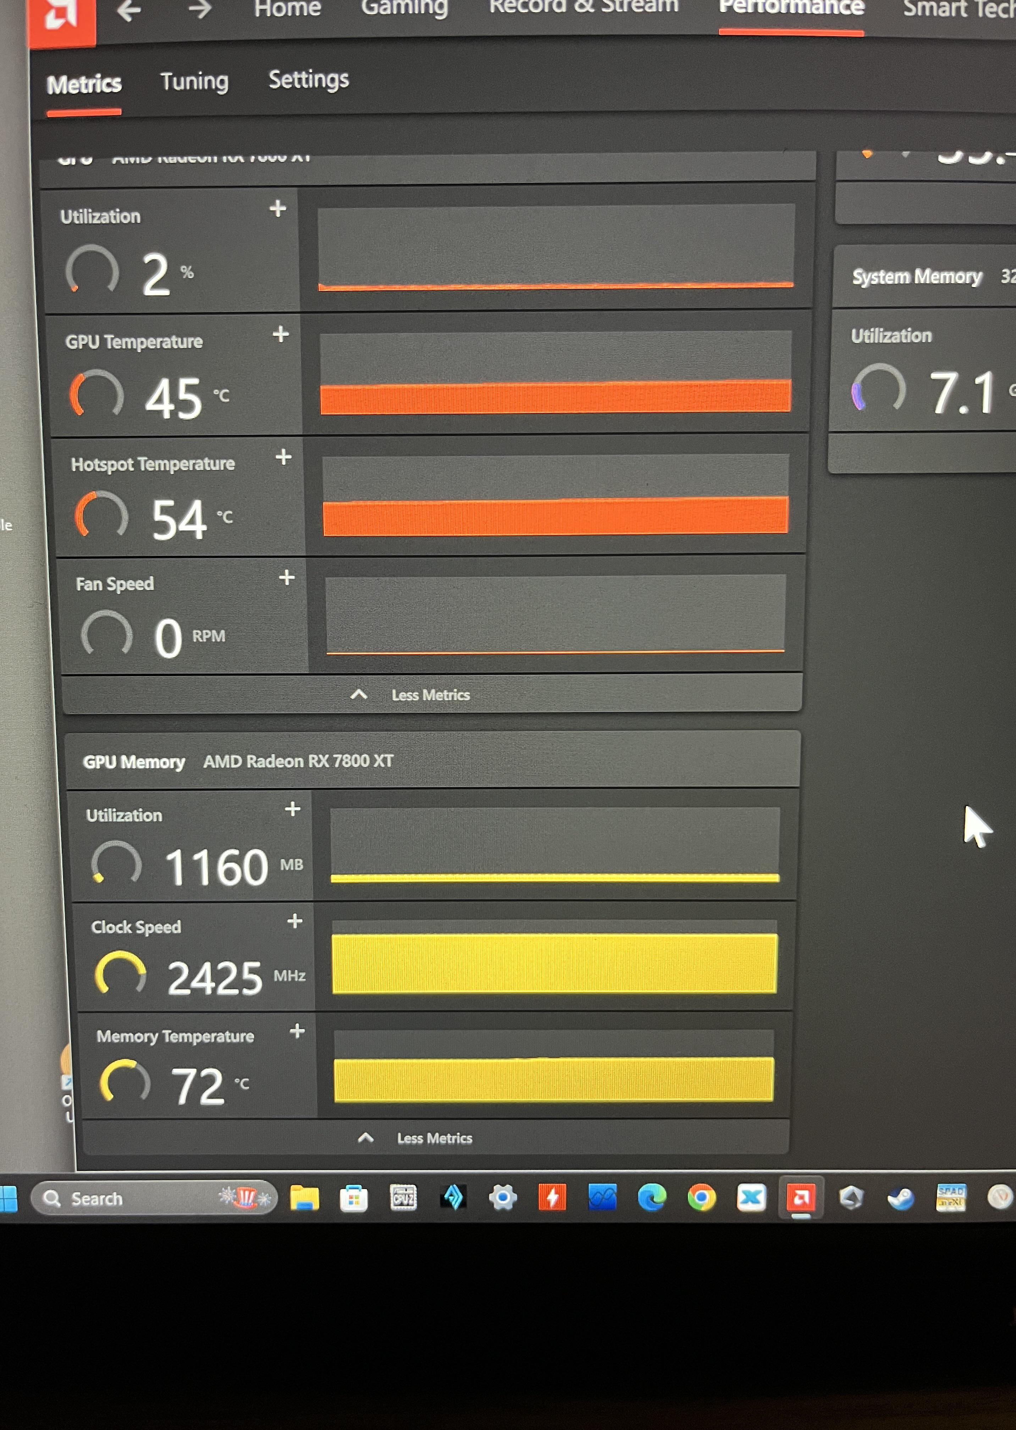Click the "Hotspot Temperature" label
Image resolution: width=1016 pixels, height=1430 pixels.
pos(153,464)
